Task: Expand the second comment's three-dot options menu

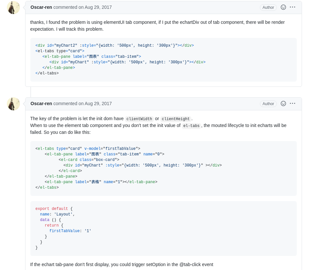Action: click(293, 103)
